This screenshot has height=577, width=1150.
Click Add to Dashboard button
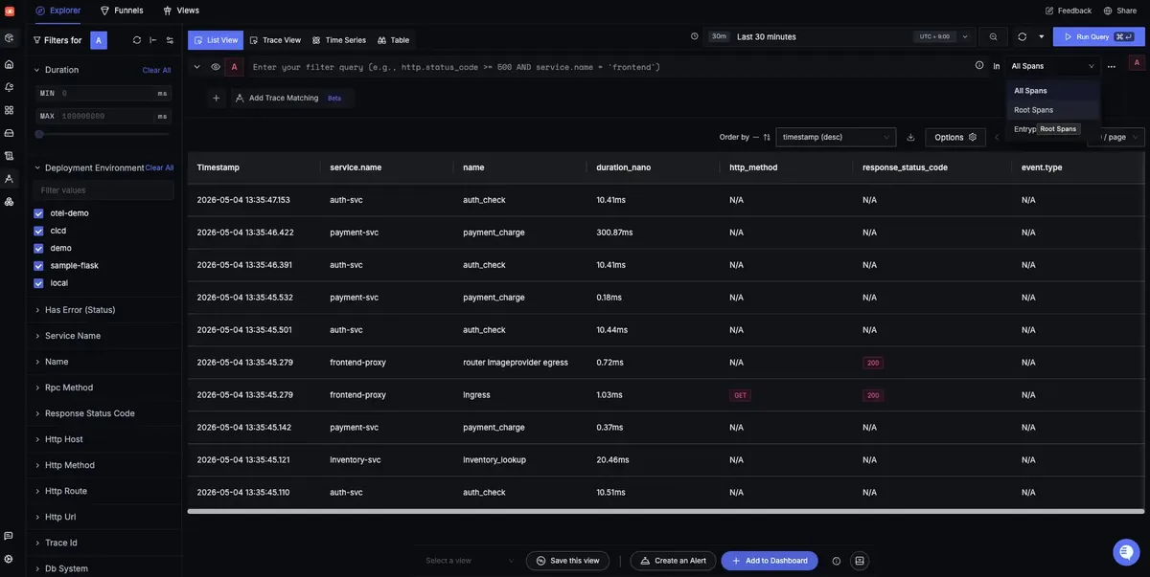coord(770,561)
